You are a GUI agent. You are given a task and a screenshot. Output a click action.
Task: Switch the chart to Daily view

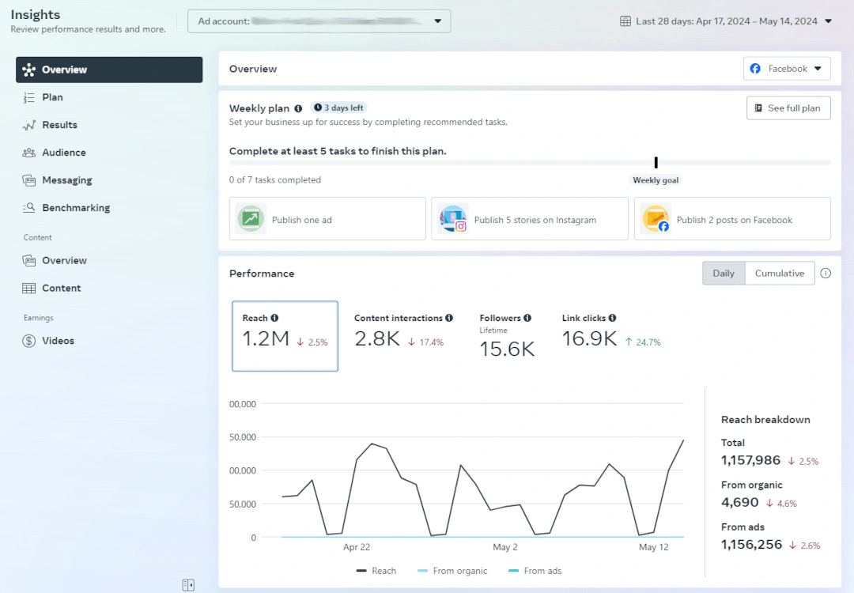[724, 274]
